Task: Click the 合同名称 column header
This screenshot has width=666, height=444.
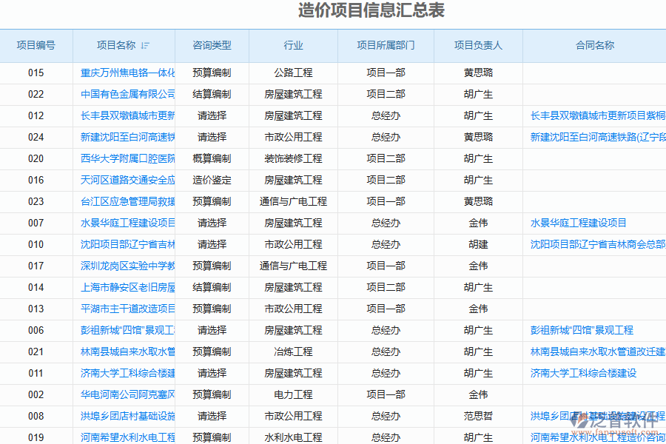Action: click(594, 45)
